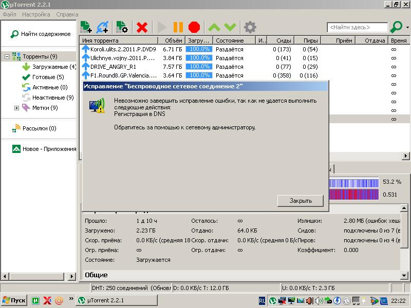The height and width of the screenshot is (308, 411).
Task: Sort by 'Имя торрента' column header
Action: [119, 41]
